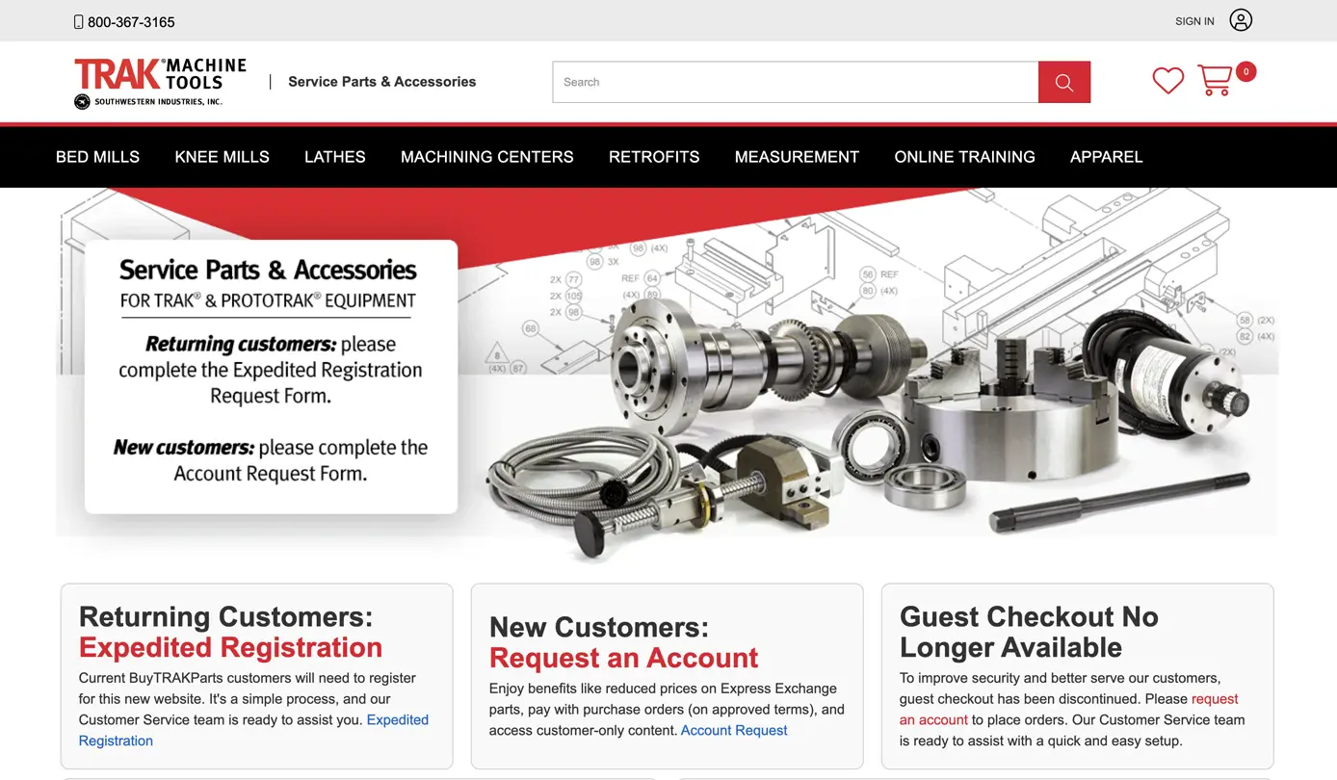
Task: Open the Machining Centers menu
Action: tap(487, 157)
